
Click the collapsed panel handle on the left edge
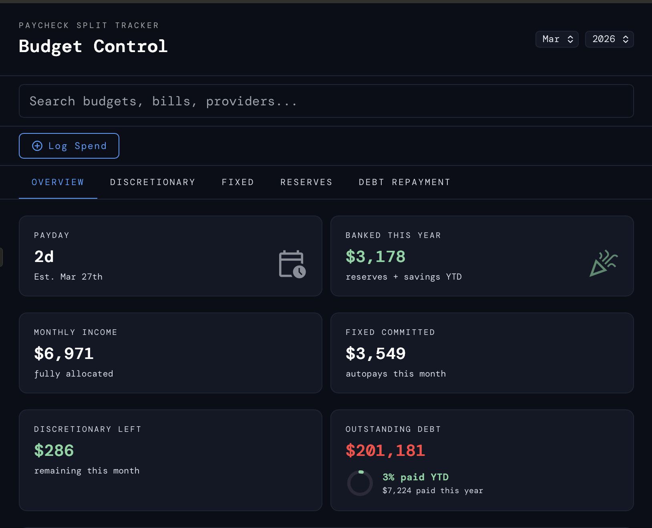point(2,257)
